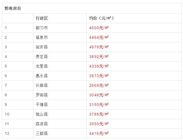183x140 pixels.
Task: Click the 3150元/㎡ price for 平塘县
Action: 99,105
